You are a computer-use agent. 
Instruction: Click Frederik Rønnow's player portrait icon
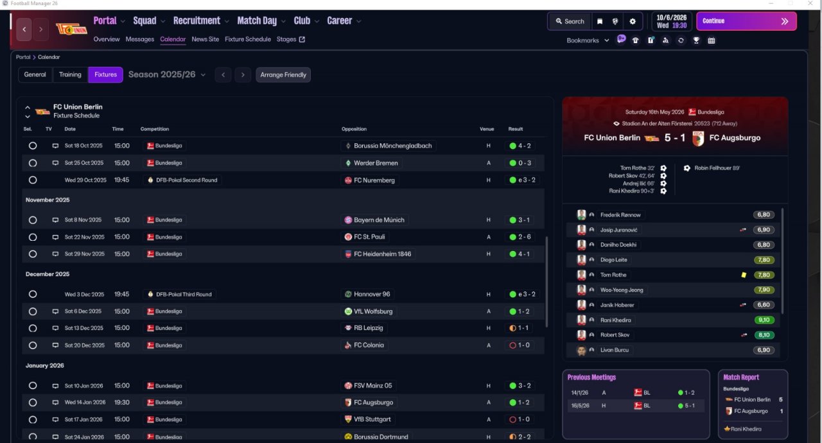click(581, 215)
